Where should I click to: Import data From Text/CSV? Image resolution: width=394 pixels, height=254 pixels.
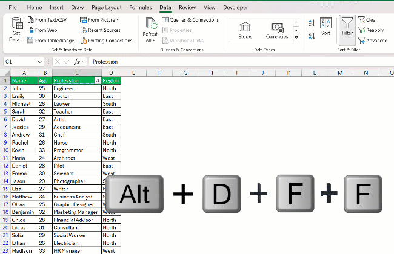point(47,20)
